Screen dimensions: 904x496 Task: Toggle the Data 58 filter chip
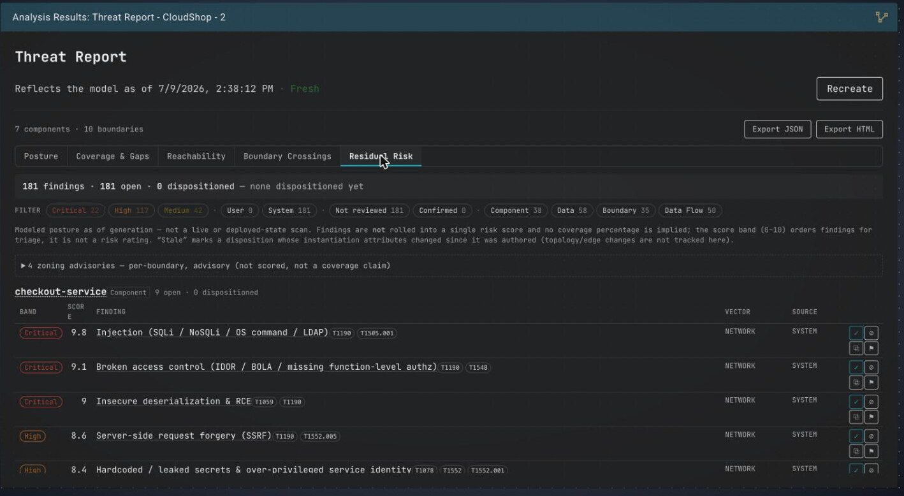coord(572,210)
